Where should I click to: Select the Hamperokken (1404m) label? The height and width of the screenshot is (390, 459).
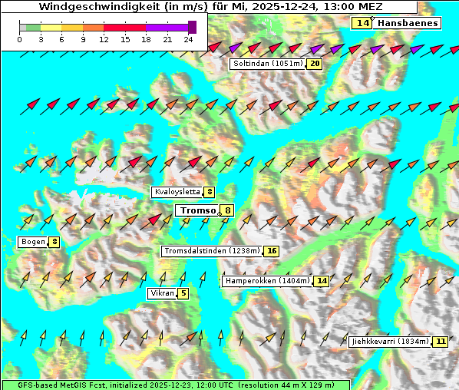[x=267, y=281]
